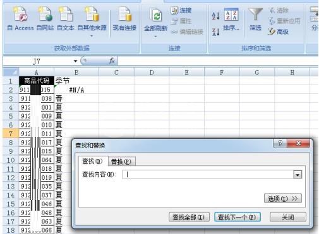Select row 12 header
Image resolution: width=319 pixels, height=234 pixels.
(x=11, y=178)
